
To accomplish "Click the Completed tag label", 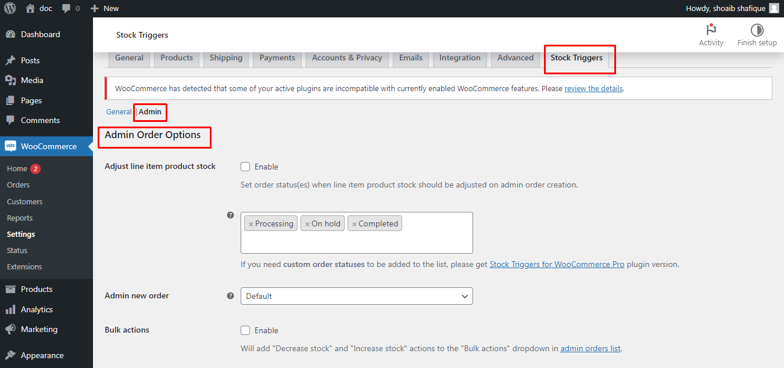I will (378, 224).
